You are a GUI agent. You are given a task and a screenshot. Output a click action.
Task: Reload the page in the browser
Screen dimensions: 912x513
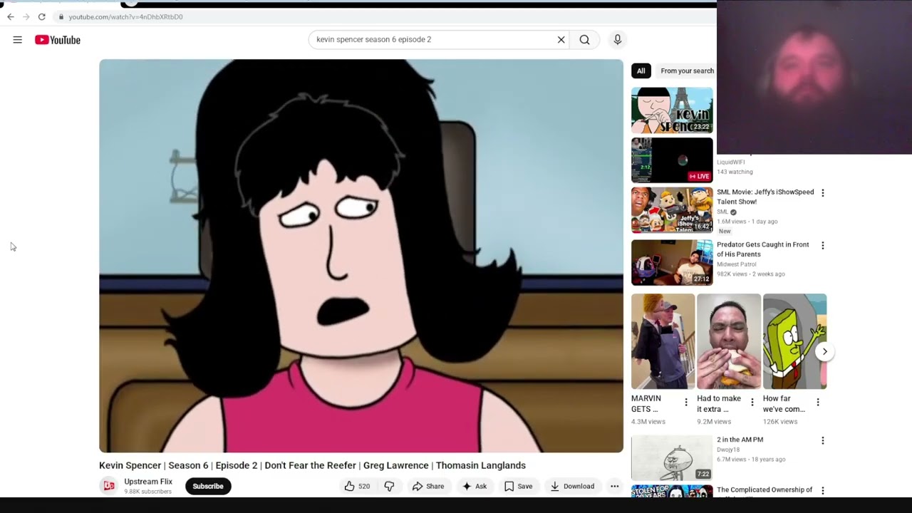point(42,16)
